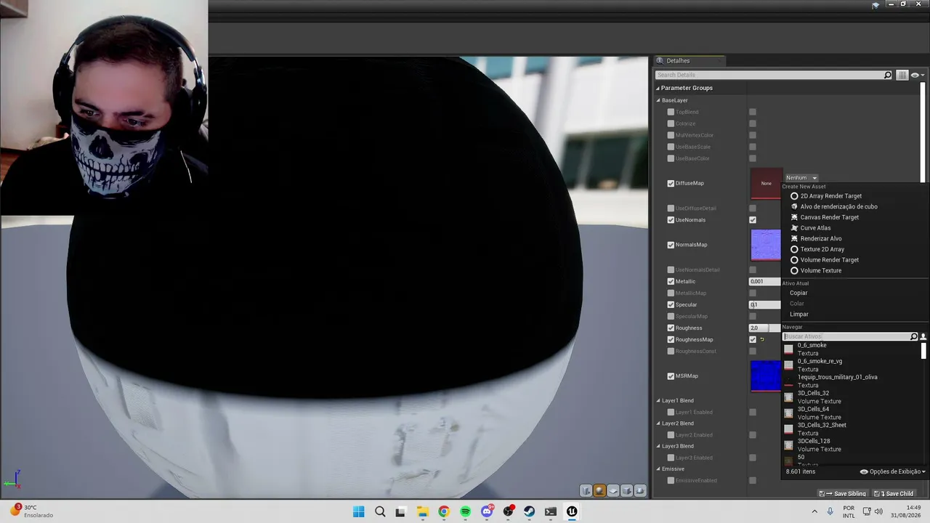
Task: Choose Curve Atlas from Create New Asset
Action: [x=815, y=228]
